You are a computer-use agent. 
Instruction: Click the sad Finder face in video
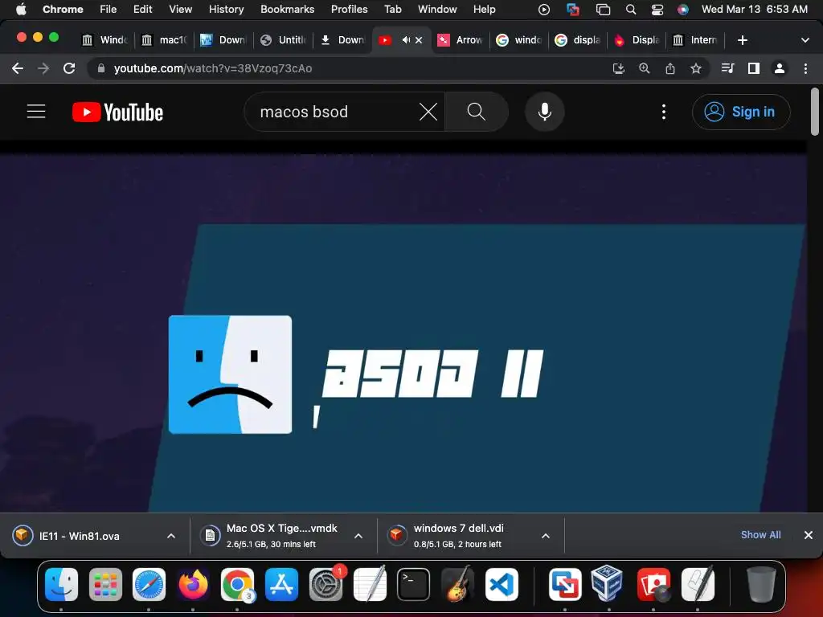point(230,374)
